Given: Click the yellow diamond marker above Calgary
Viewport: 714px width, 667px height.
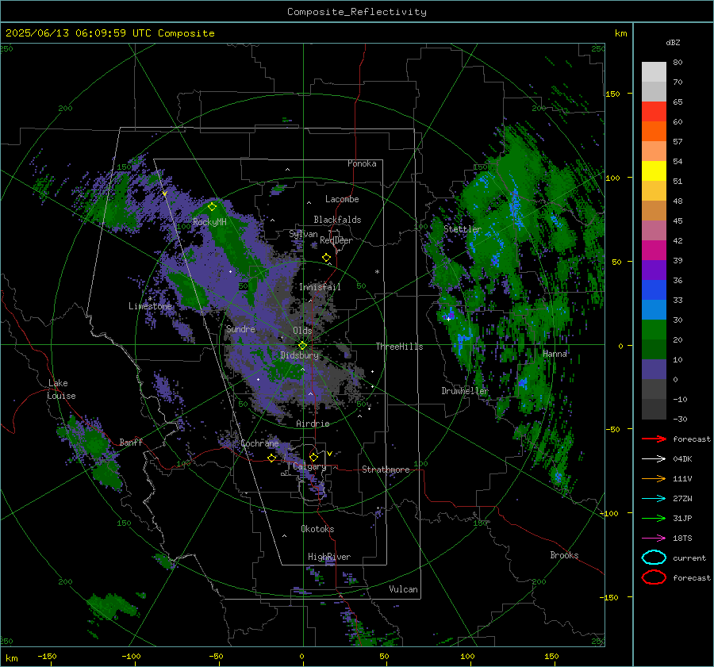Looking at the screenshot, I should point(313,457).
